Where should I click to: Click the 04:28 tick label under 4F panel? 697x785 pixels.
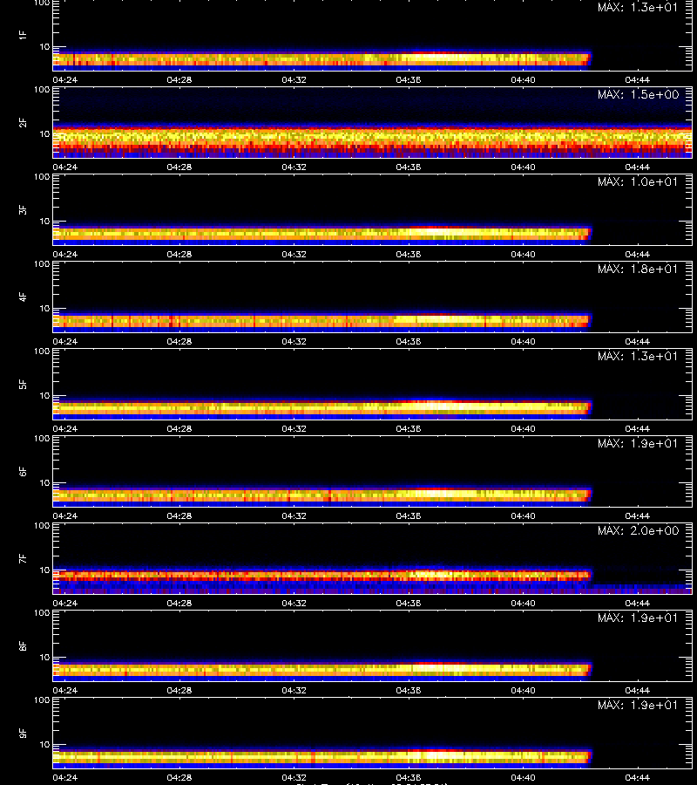tap(179, 341)
